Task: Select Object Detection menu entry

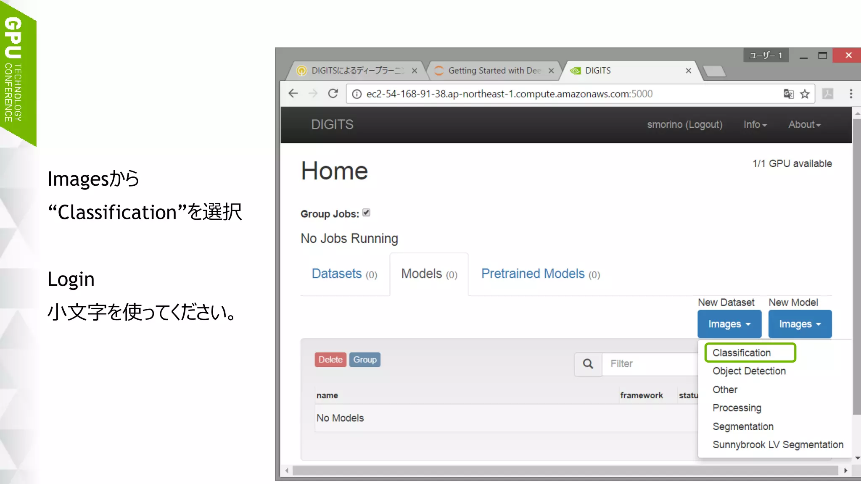Action: click(x=749, y=371)
